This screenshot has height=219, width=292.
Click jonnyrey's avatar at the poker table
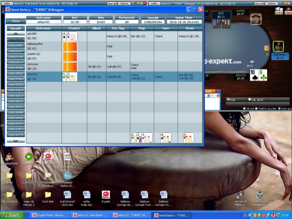(278, 46)
